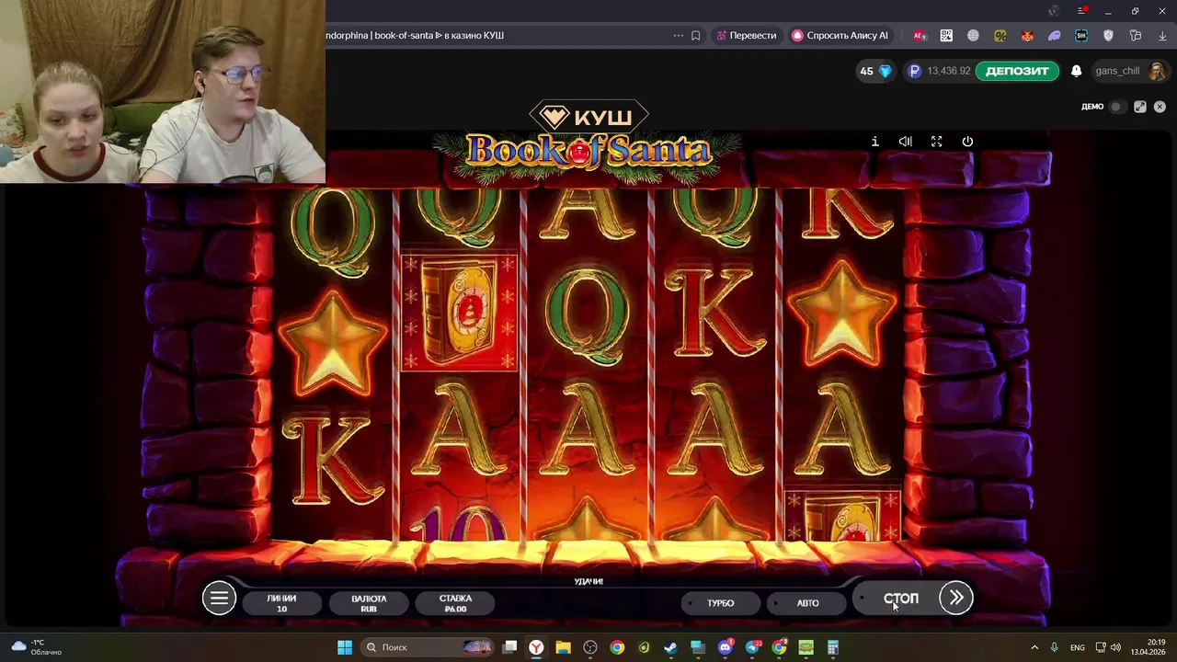Toggle АВТО autoplay mode
Screen dimensions: 1177x662
pyautogui.click(x=806, y=603)
